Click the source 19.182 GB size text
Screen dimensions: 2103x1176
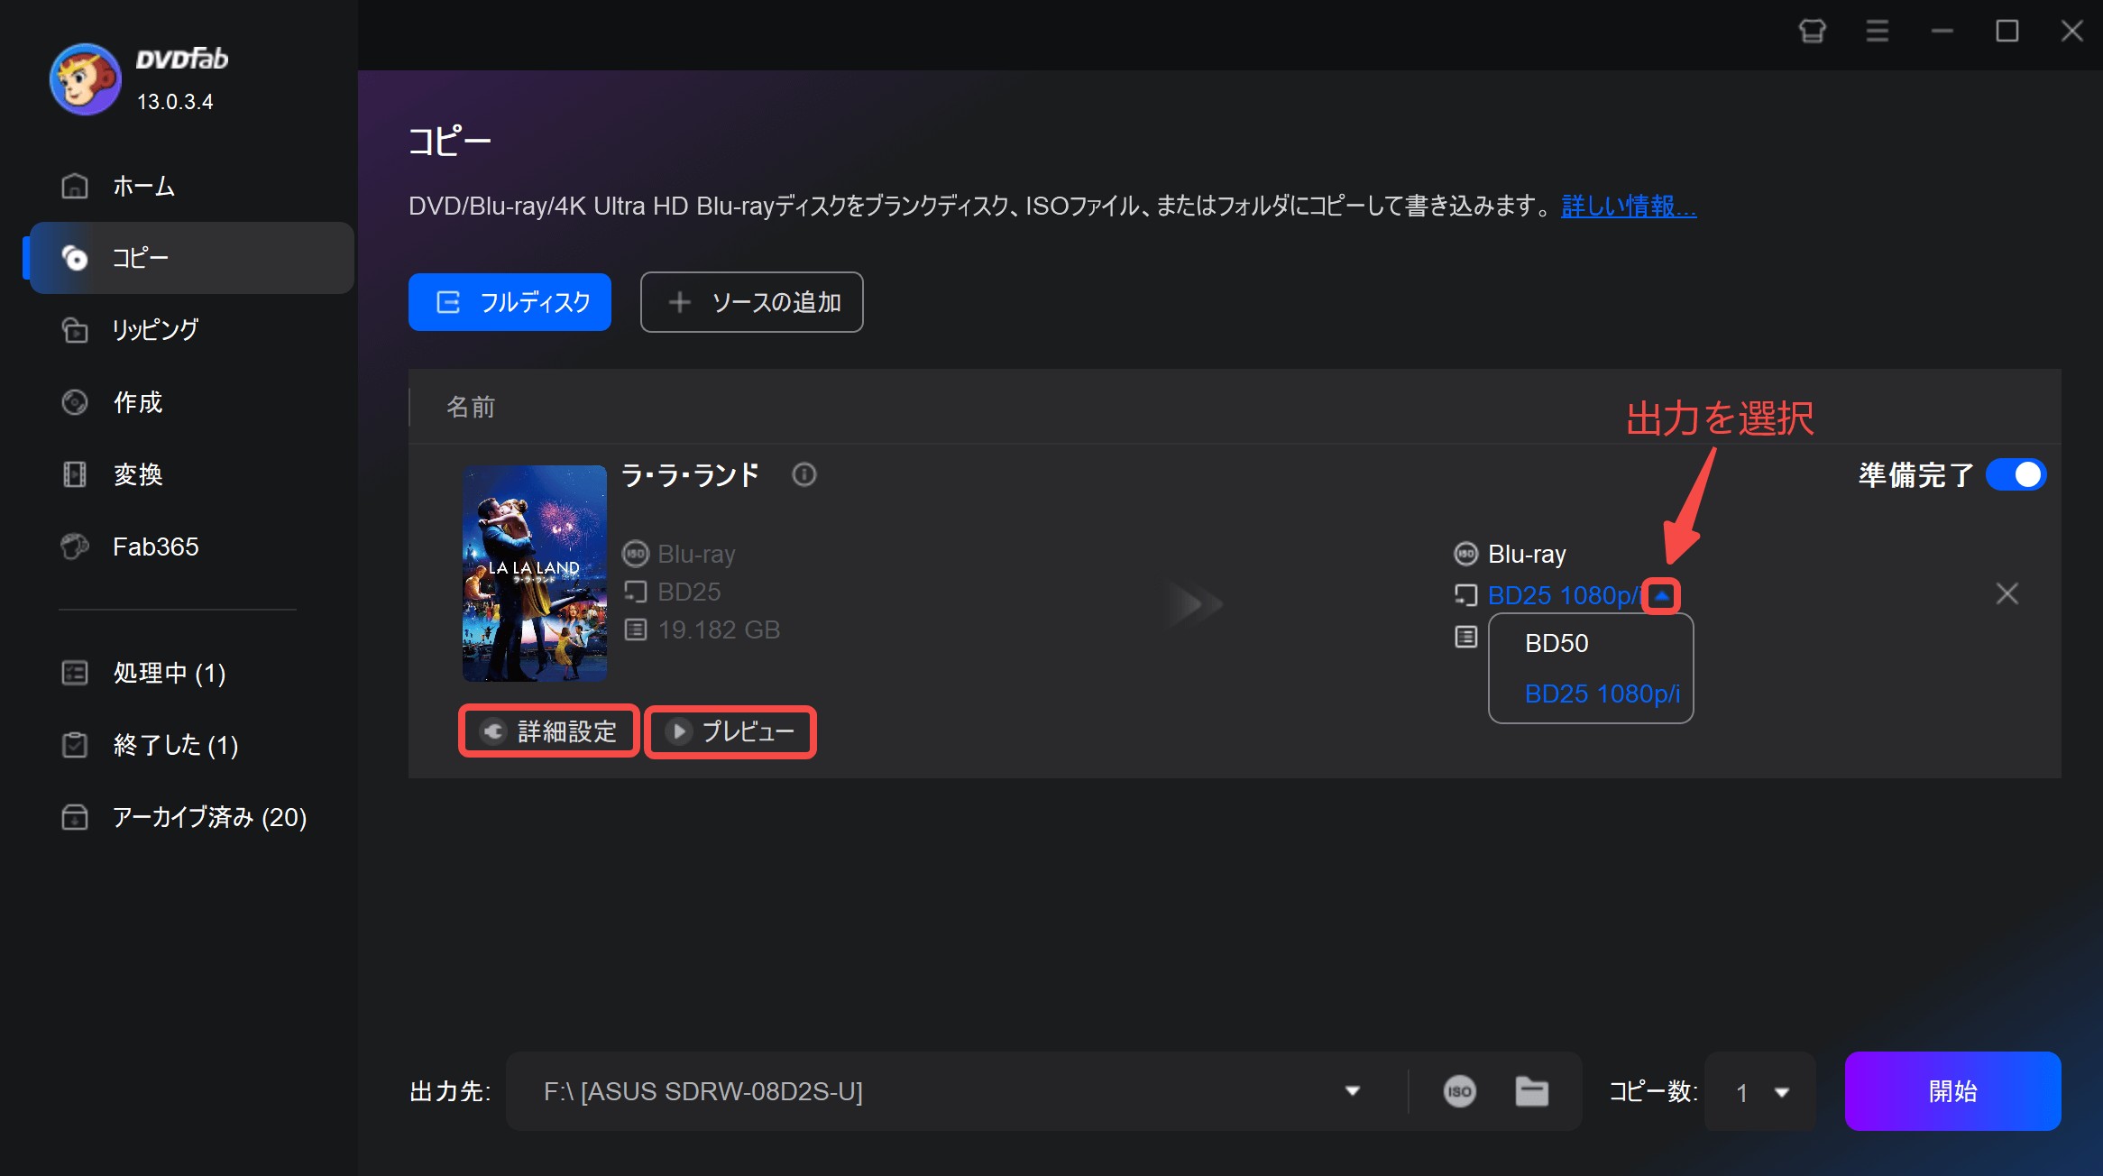[719, 629]
